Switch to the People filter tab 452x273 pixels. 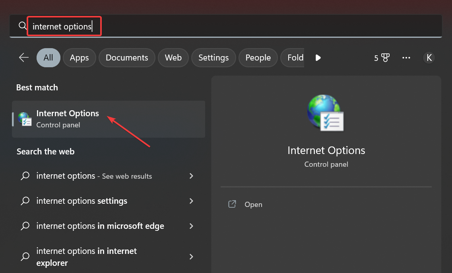(x=258, y=58)
